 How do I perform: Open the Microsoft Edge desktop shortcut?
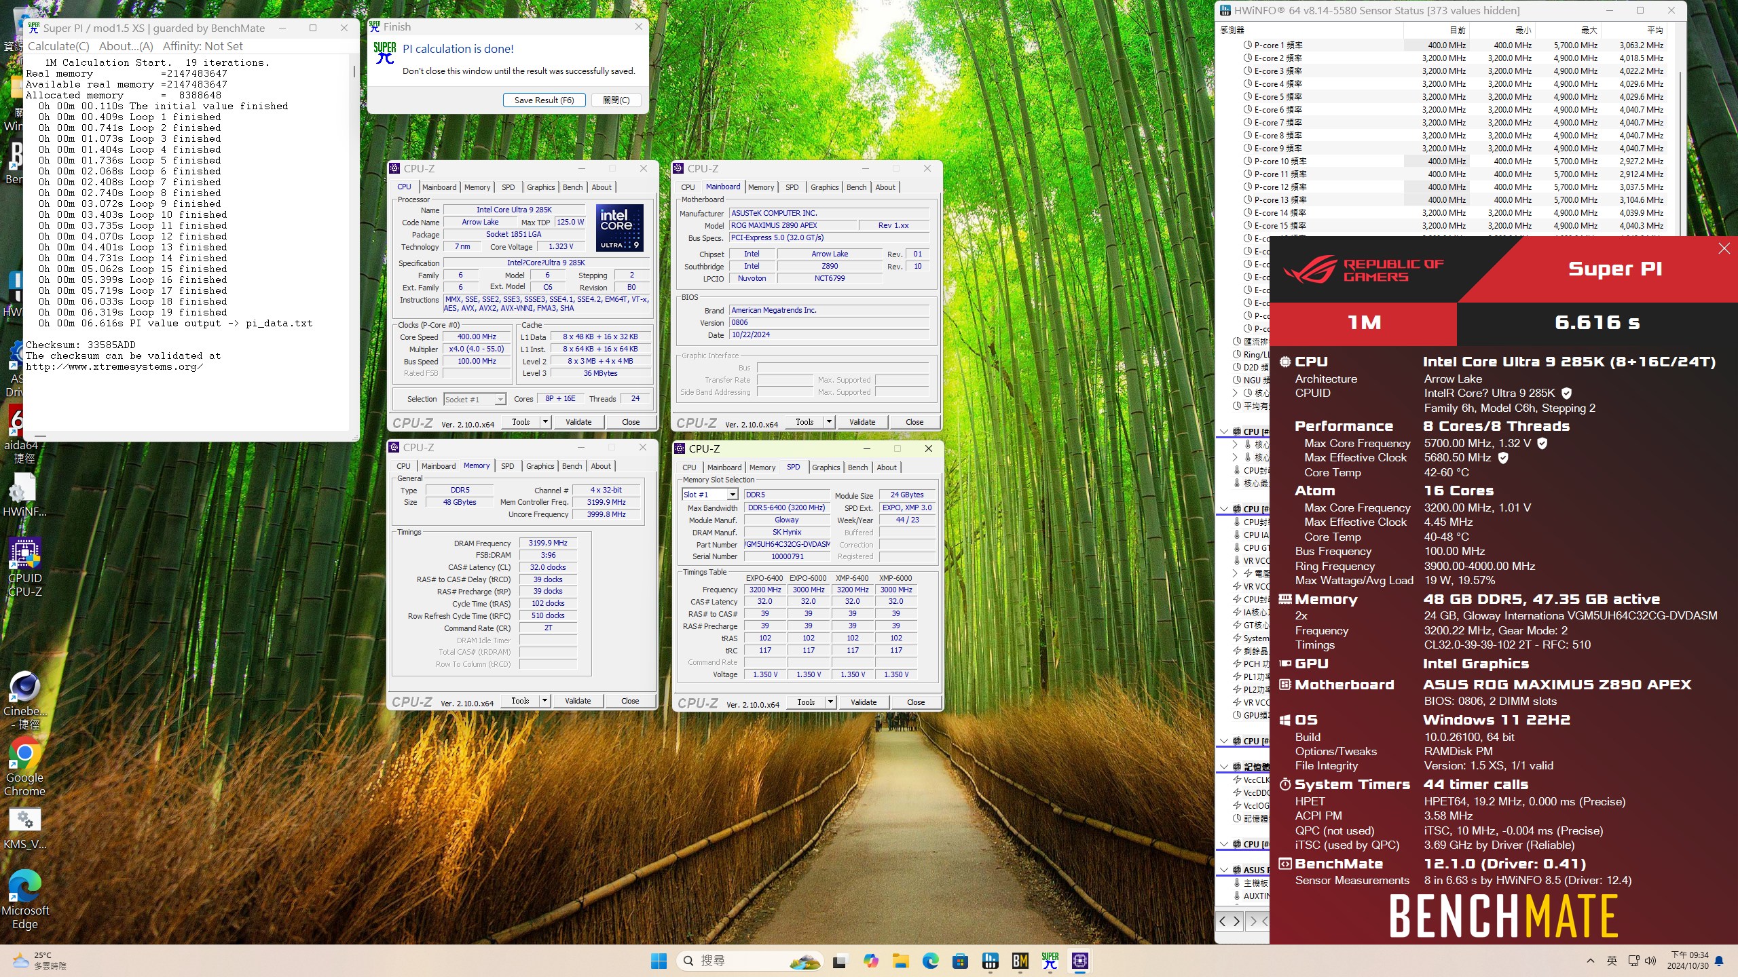point(24,900)
